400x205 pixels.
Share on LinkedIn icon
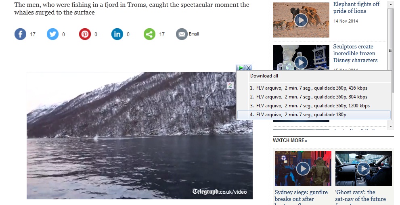pos(117,34)
